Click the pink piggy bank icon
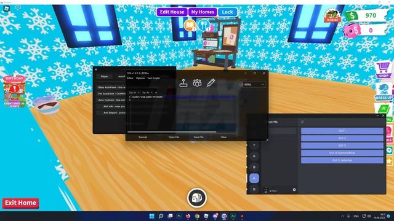Viewport: 394px width, 221px height. [x=352, y=31]
